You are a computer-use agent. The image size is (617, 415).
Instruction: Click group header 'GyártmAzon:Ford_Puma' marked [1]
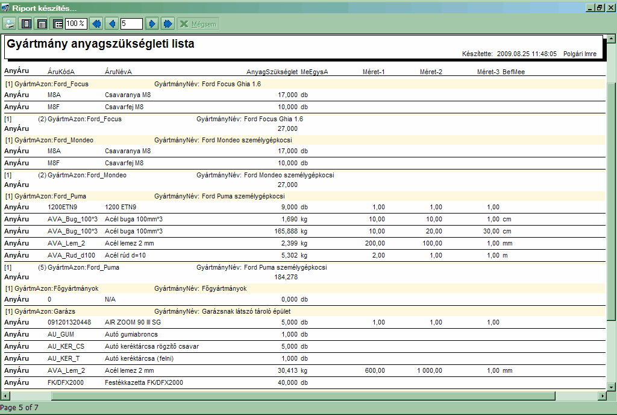304,196
